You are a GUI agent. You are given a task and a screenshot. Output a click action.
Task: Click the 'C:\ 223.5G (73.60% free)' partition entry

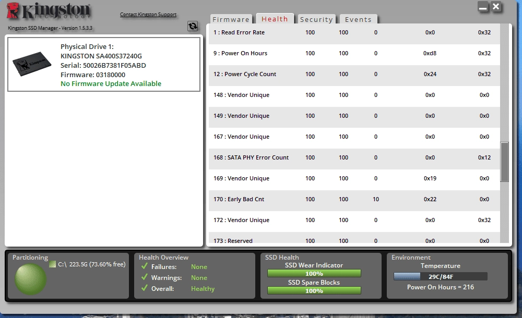tap(91, 264)
